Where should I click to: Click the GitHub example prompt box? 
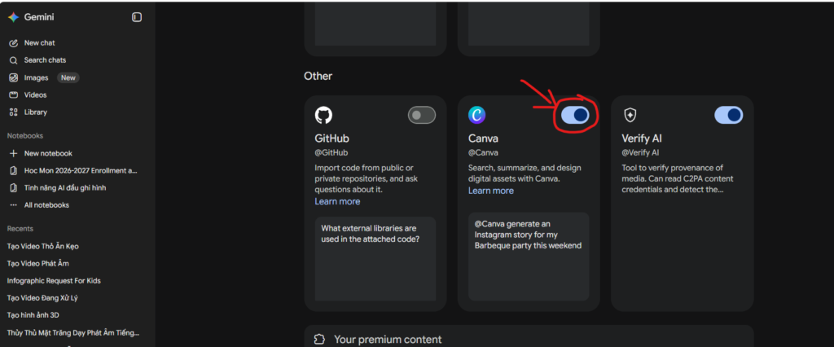(375, 259)
